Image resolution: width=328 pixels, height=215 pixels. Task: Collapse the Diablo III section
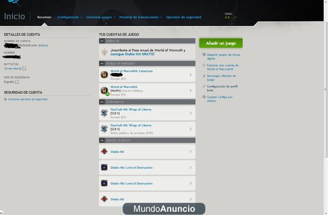[102, 41]
